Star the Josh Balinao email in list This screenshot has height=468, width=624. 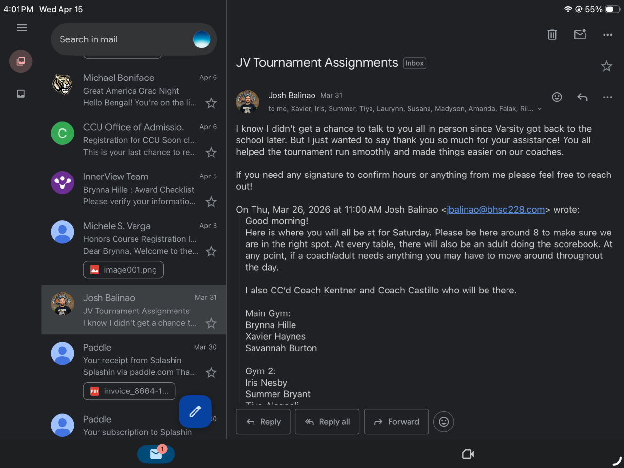(x=211, y=323)
